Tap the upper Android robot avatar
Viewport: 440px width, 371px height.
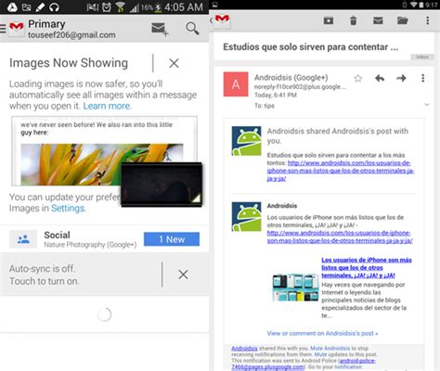tap(247, 141)
